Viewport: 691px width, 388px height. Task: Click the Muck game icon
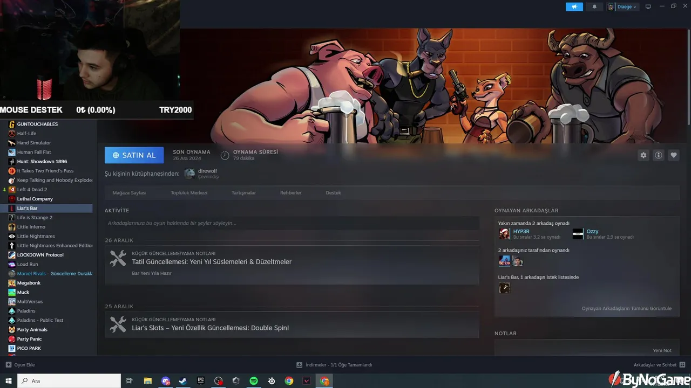[x=12, y=292]
